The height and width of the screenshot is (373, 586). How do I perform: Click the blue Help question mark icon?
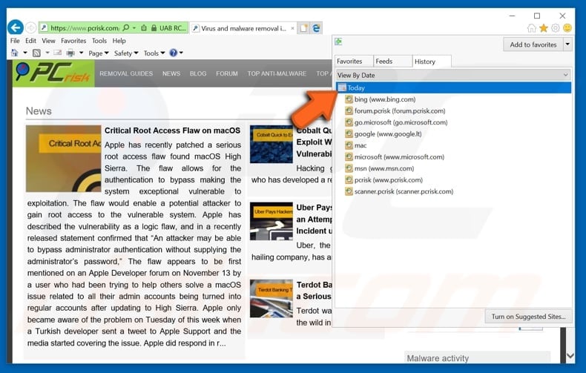173,53
